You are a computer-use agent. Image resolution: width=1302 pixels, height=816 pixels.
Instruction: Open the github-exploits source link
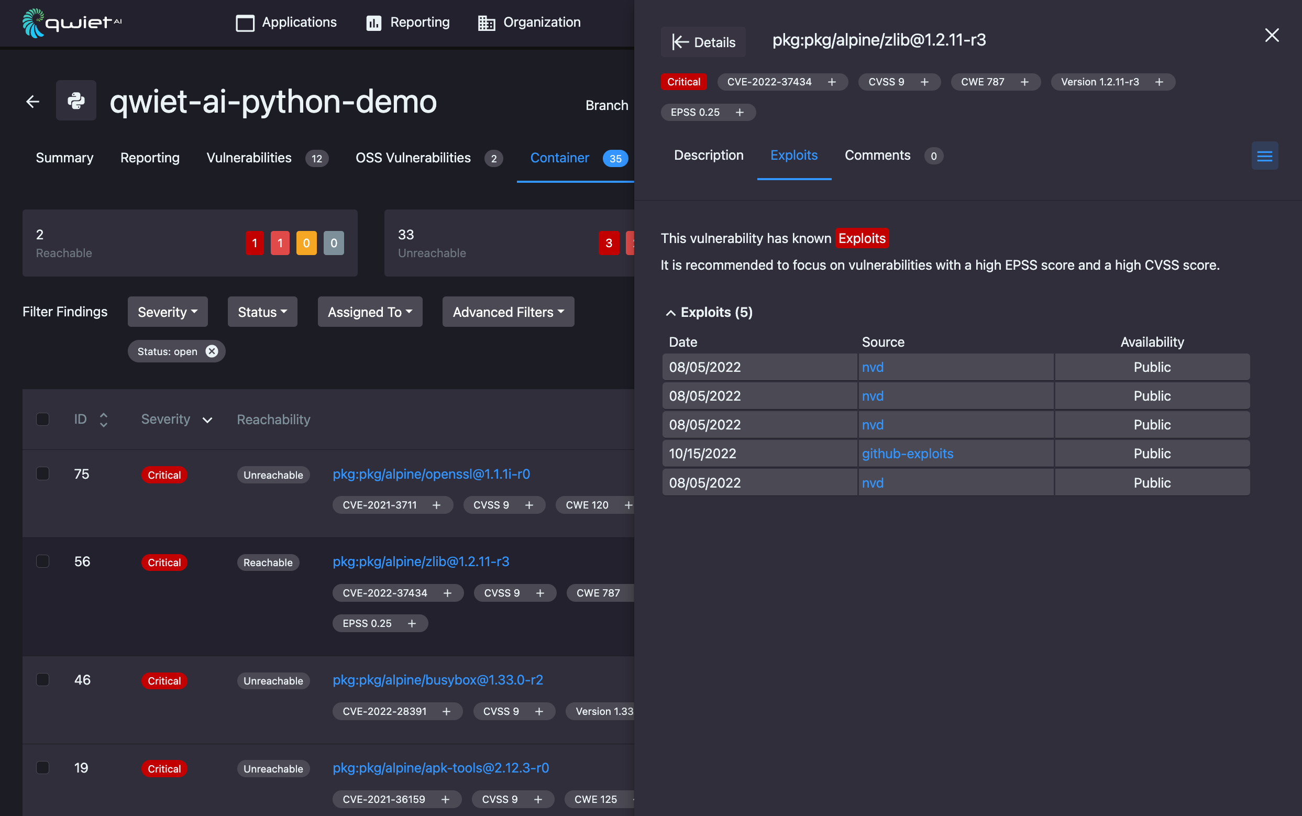[908, 454]
